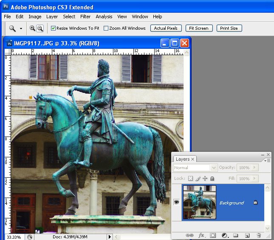274x240 pixels.
Task: Click the Background layer lock icon
Action: (255, 202)
